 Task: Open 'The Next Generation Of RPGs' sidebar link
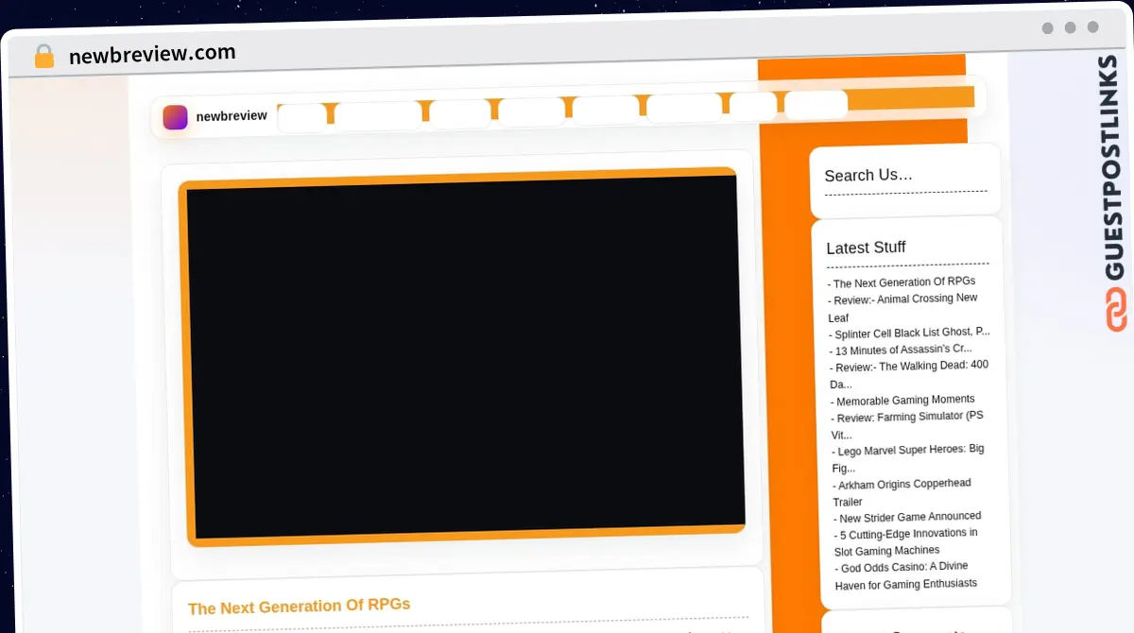902,282
